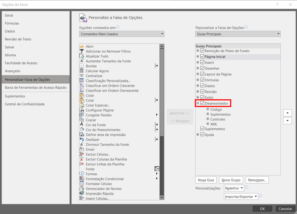Select the Impressão Rápida printer icon

[82, 194]
